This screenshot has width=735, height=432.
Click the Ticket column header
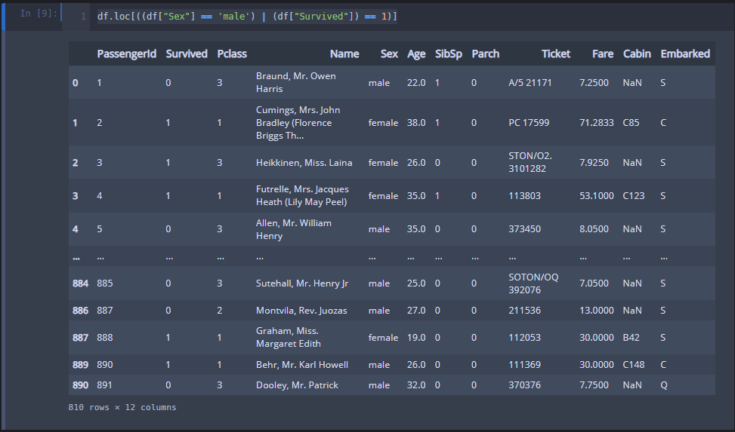coord(555,54)
